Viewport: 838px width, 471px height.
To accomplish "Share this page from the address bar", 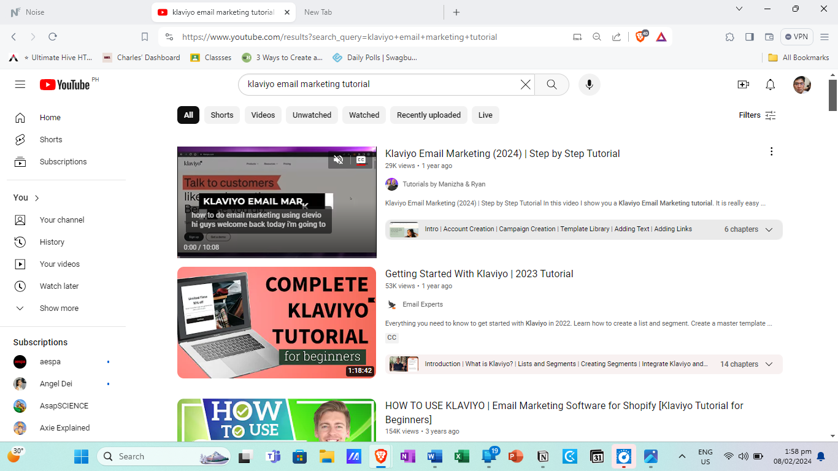I will (x=617, y=37).
